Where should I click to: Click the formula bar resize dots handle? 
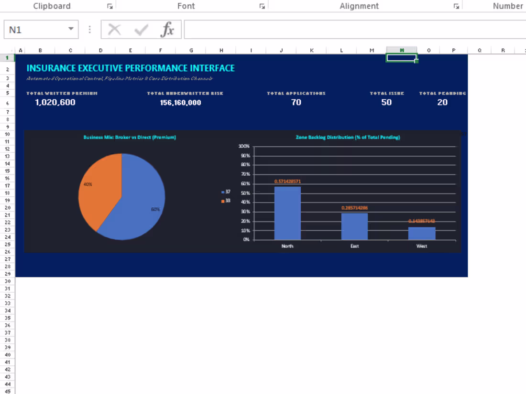(89, 30)
